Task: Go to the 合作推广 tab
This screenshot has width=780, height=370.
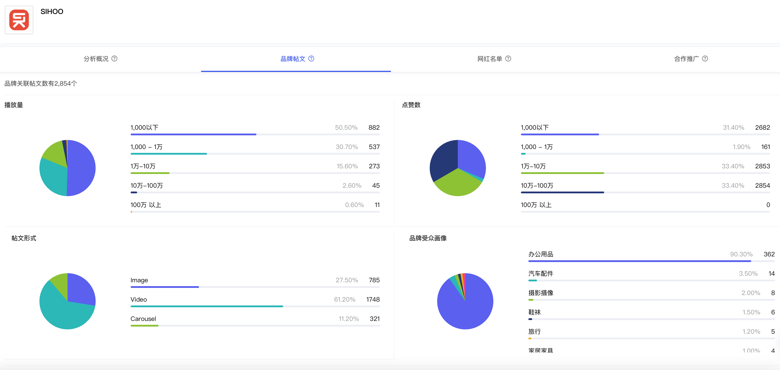Action: 686,59
